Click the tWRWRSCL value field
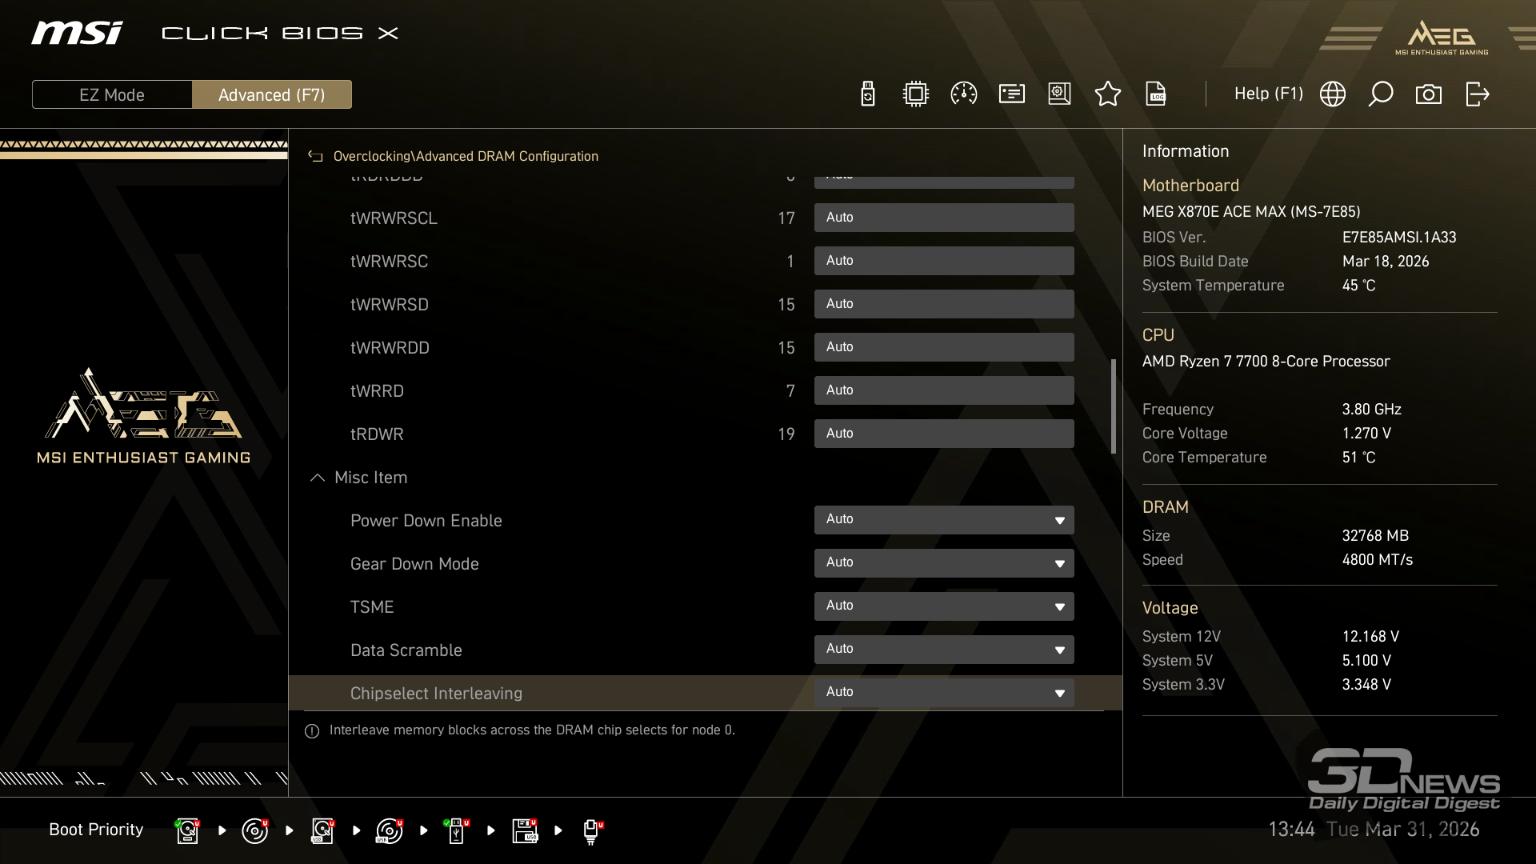 click(x=943, y=218)
